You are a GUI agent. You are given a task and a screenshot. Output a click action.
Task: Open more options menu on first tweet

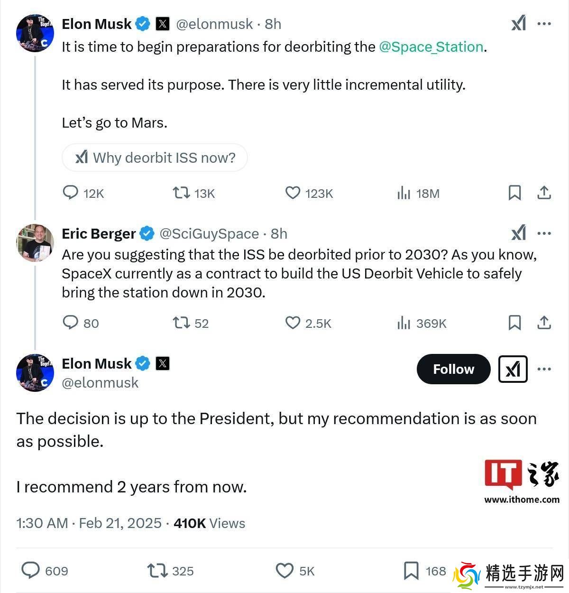544,23
